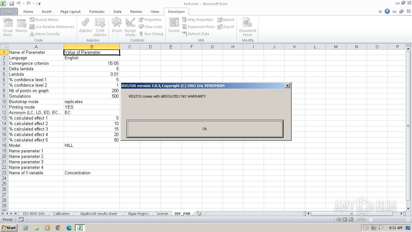Switch to Normal view
This screenshot has height=232, width=412.
(x=339, y=219)
